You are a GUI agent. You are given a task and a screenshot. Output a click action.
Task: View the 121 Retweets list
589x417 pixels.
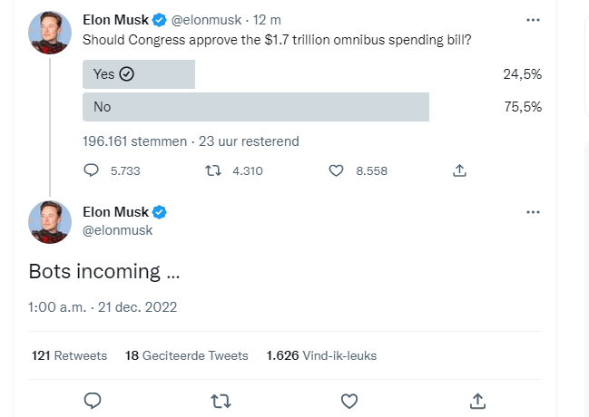coord(70,355)
